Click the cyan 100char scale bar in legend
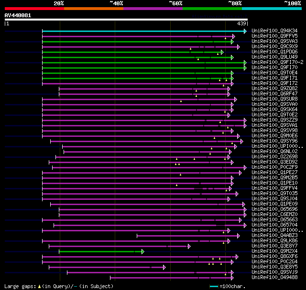Screen dimensions: 306x290 [x=214, y=286]
